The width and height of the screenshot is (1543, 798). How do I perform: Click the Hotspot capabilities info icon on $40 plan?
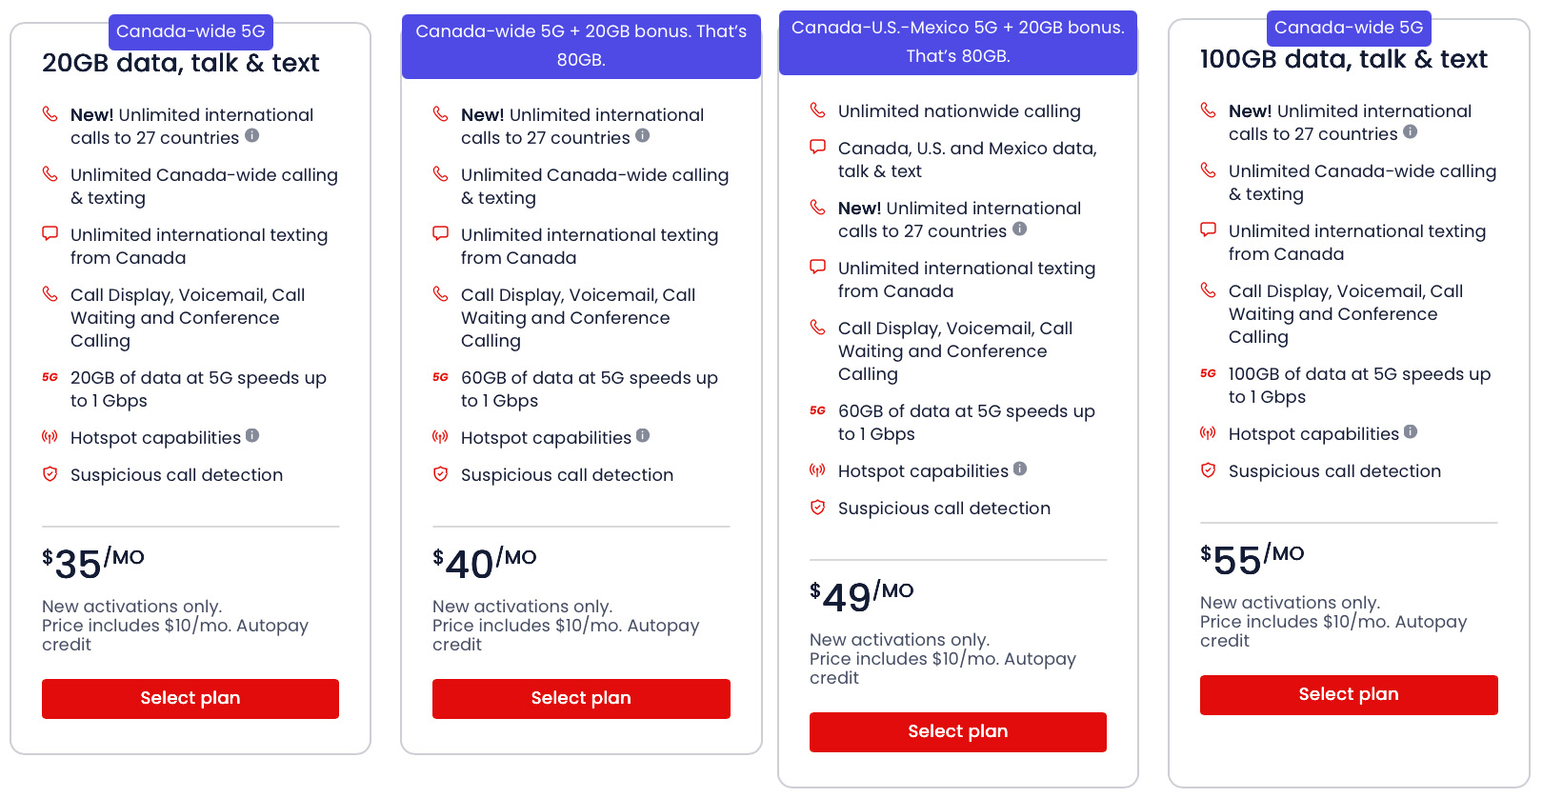pos(644,435)
